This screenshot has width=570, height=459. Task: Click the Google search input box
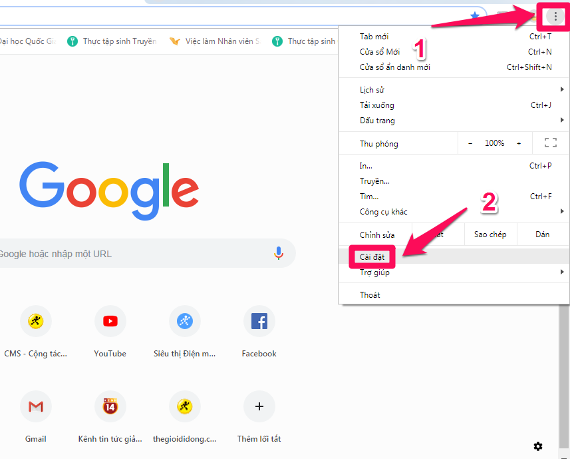(147, 253)
